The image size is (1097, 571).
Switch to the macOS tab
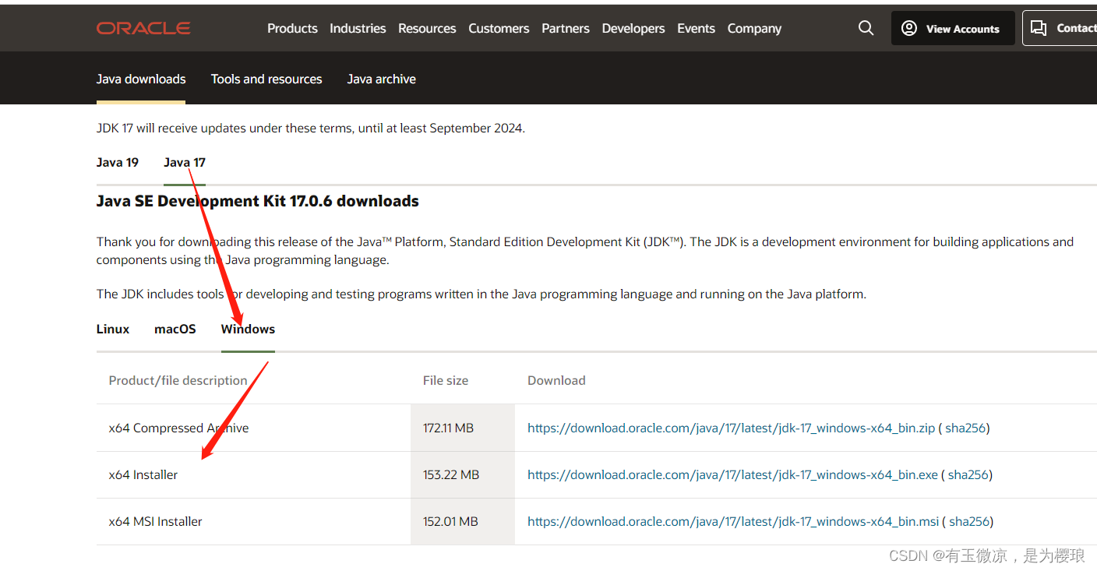175,329
